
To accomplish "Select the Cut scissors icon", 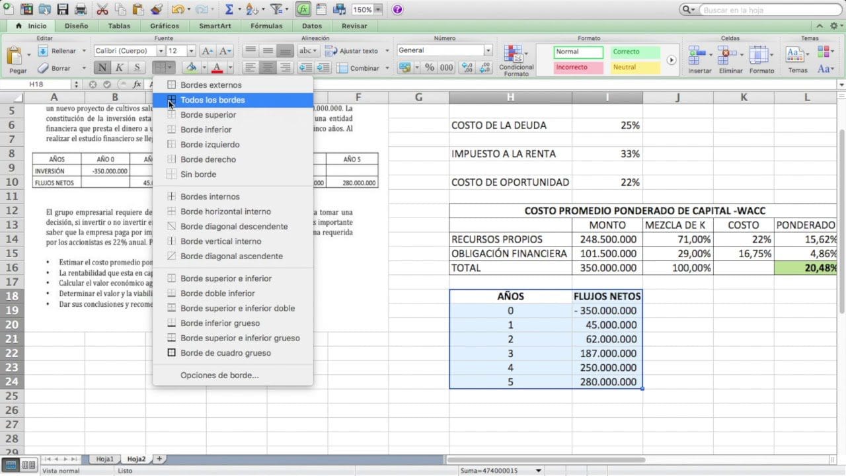I will [x=104, y=9].
